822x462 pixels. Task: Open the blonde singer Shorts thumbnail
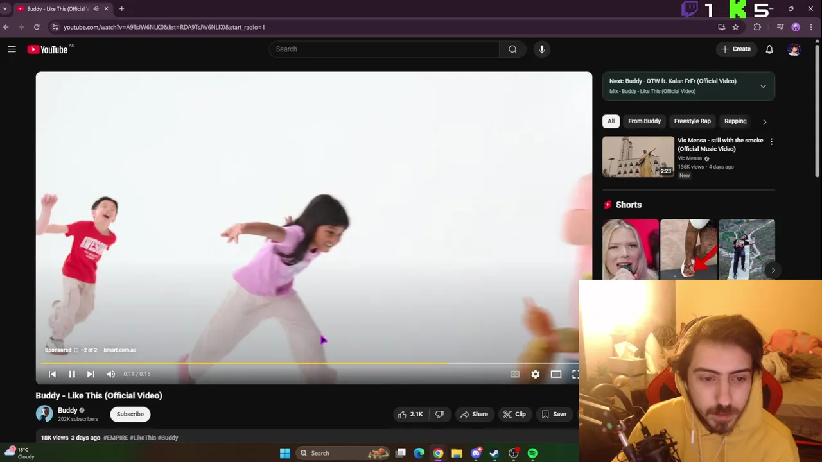(x=631, y=250)
